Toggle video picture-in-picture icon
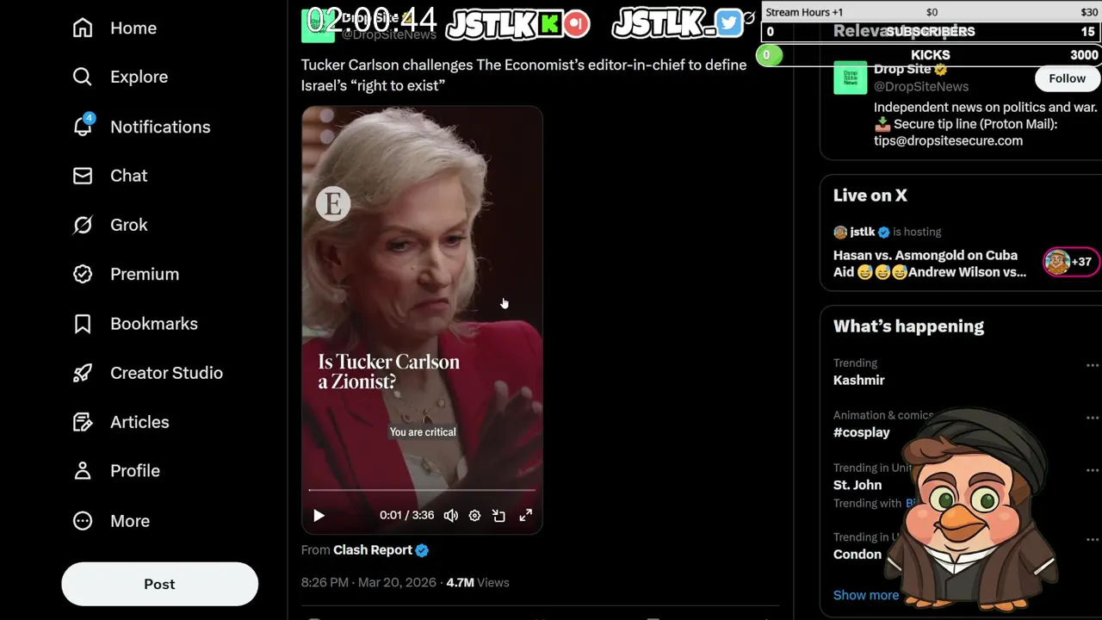The height and width of the screenshot is (620, 1102). 499,516
